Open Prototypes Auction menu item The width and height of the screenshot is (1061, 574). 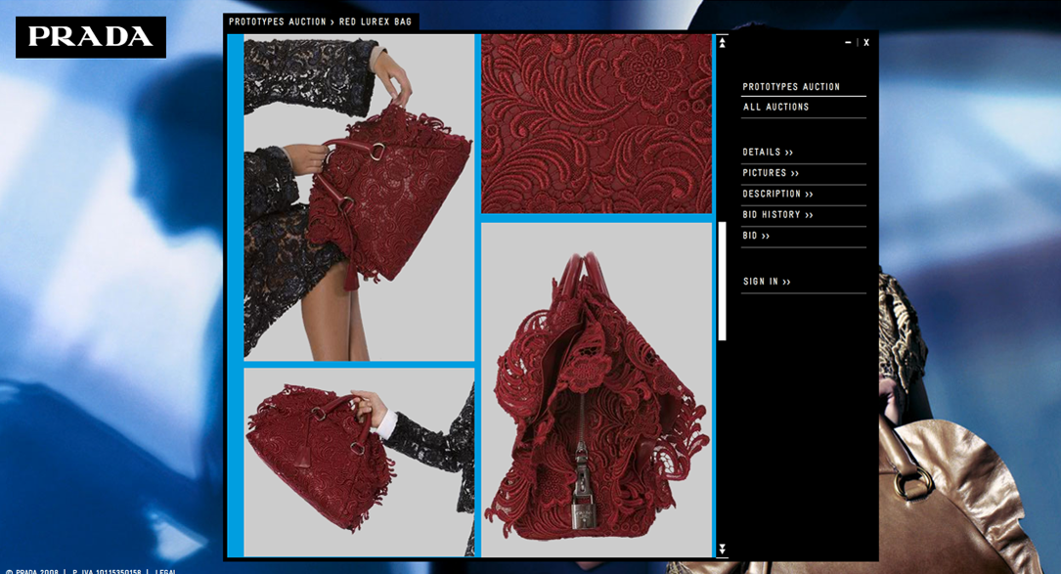pyautogui.click(x=791, y=87)
